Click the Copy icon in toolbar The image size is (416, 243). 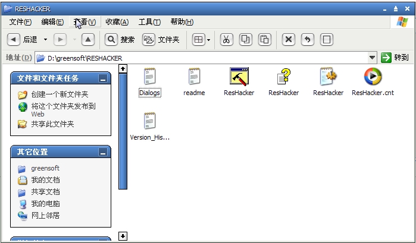[245, 40]
